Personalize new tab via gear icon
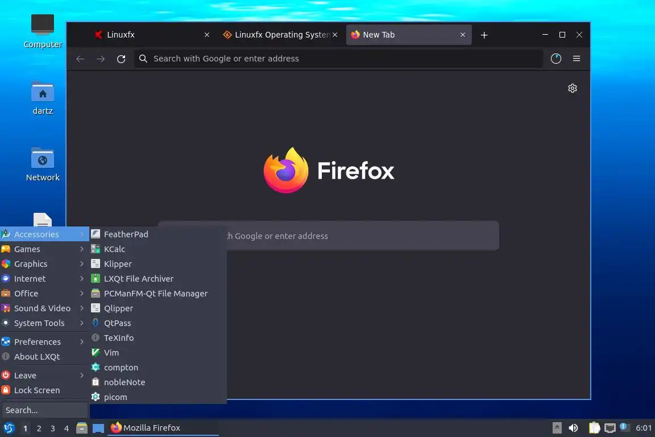Image resolution: width=655 pixels, height=437 pixels. 573,88
